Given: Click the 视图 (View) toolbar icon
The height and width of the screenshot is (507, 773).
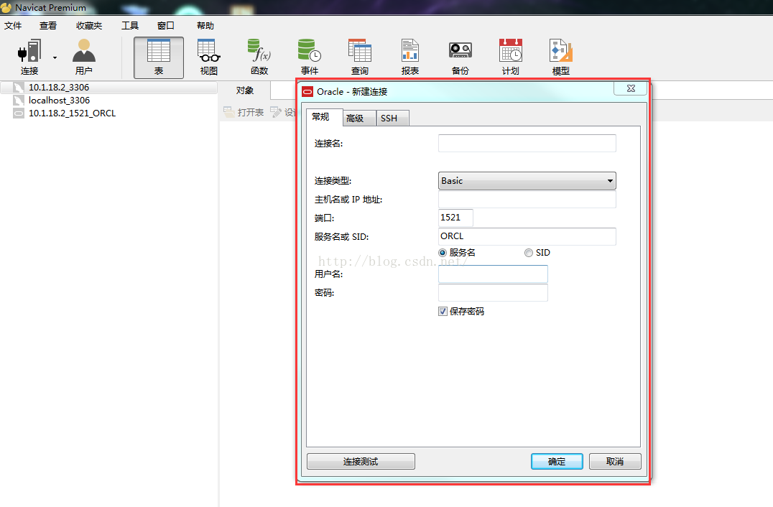Looking at the screenshot, I should tap(209, 57).
